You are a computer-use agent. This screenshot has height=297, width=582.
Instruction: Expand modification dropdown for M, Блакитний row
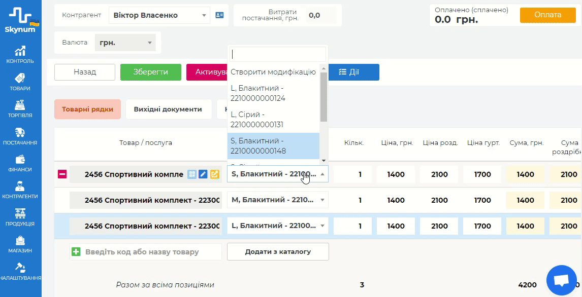[x=322, y=200]
